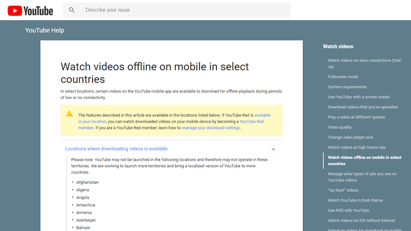Image resolution: width=411 pixels, height=231 pixels.
Task: Click the article title 'Watch videos offline on mobile'
Action: point(155,73)
